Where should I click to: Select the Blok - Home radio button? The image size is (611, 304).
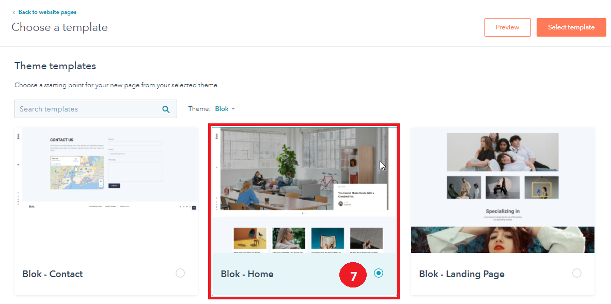click(379, 273)
